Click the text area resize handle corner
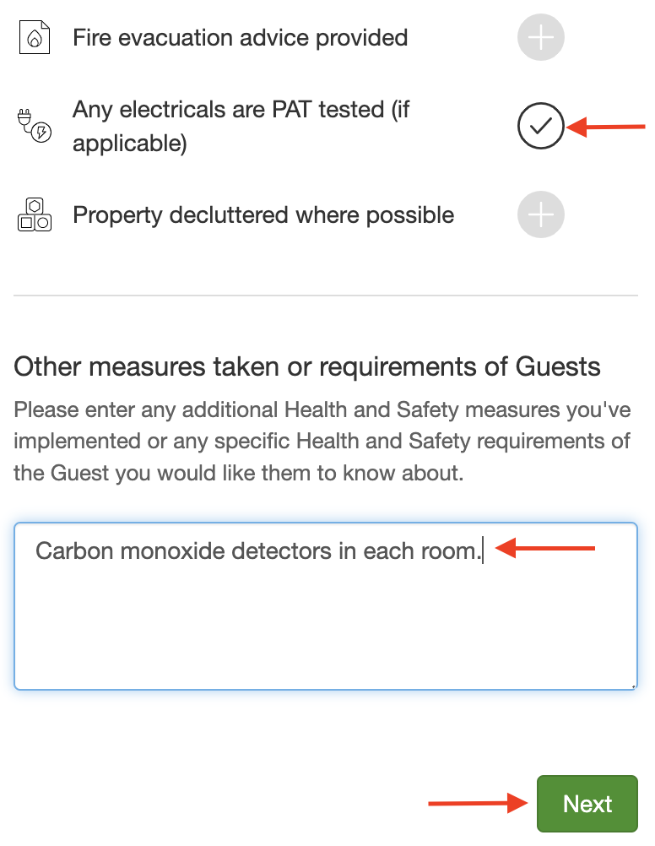 [633, 686]
